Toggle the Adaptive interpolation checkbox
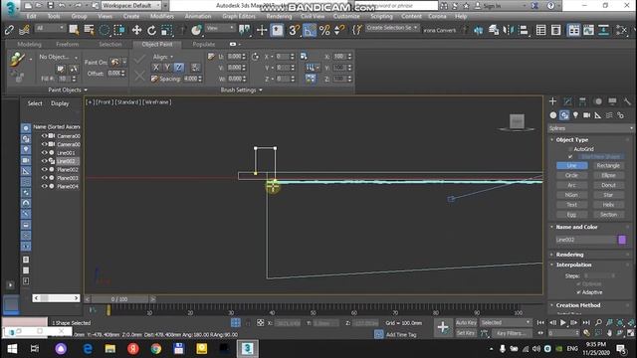 click(578, 292)
